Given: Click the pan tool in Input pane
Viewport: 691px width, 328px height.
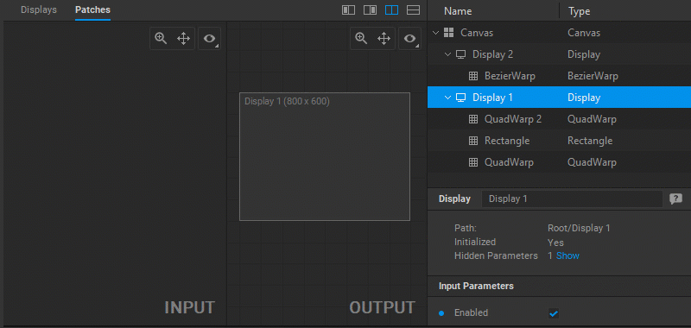Looking at the screenshot, I should (x=183, y=39).
